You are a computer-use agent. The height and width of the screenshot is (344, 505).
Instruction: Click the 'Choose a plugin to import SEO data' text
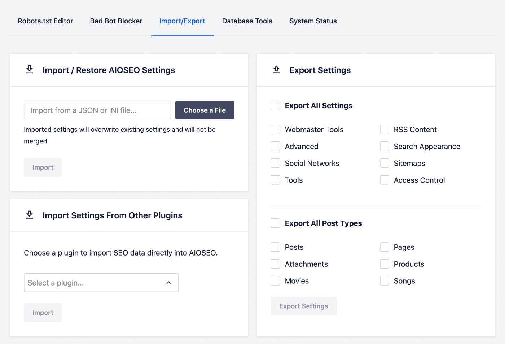point(121,253)
